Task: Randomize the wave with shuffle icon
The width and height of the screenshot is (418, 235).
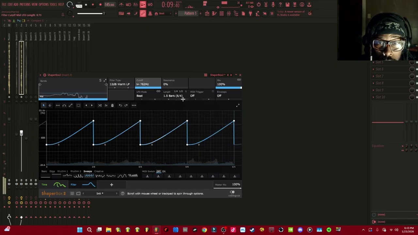Action: pos(100,105)
